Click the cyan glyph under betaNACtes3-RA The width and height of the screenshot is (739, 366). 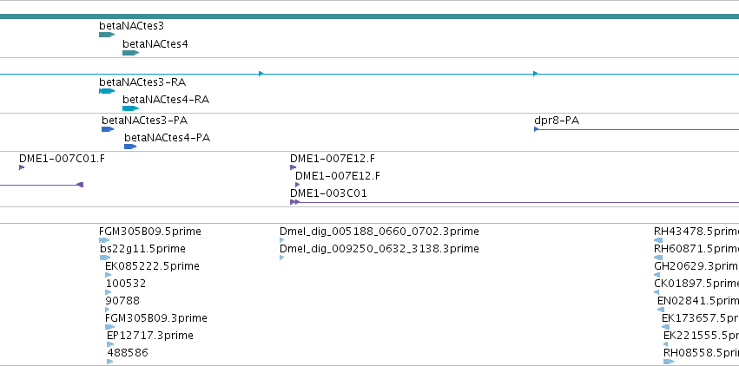point(107,91)
